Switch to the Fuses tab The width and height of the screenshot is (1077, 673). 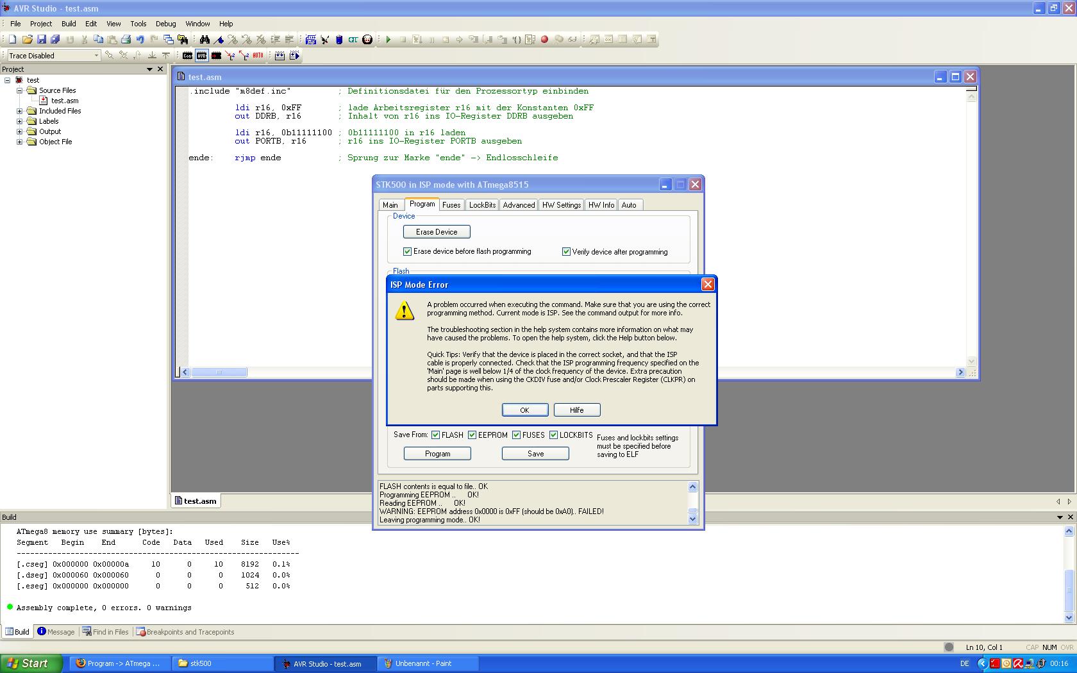(451, 205)
